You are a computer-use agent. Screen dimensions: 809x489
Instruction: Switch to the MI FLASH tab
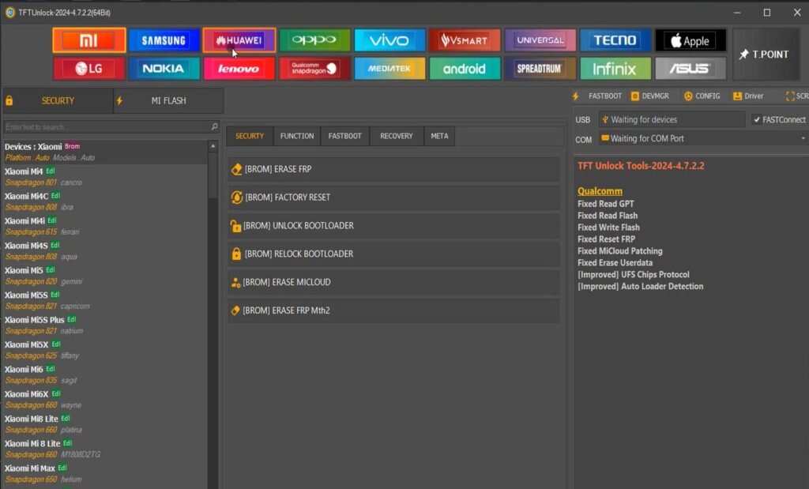169,100
